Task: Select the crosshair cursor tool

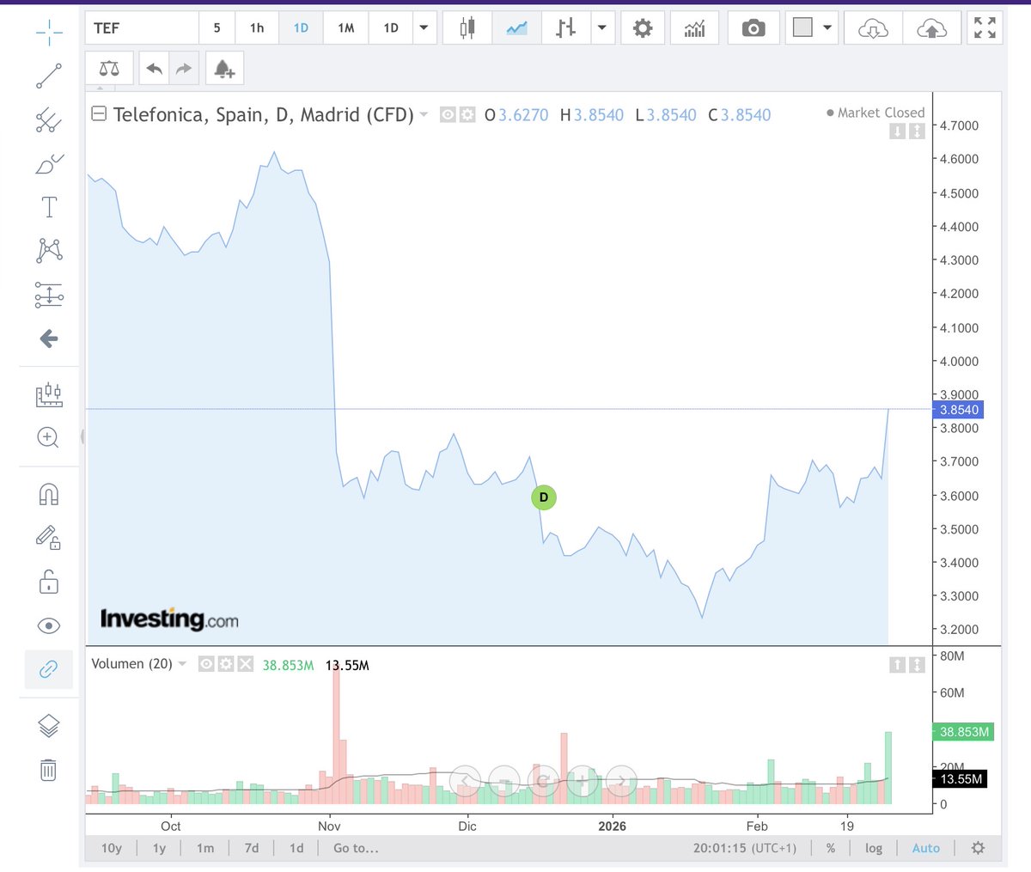Action: pyautogui.click(x=49, y=33)
